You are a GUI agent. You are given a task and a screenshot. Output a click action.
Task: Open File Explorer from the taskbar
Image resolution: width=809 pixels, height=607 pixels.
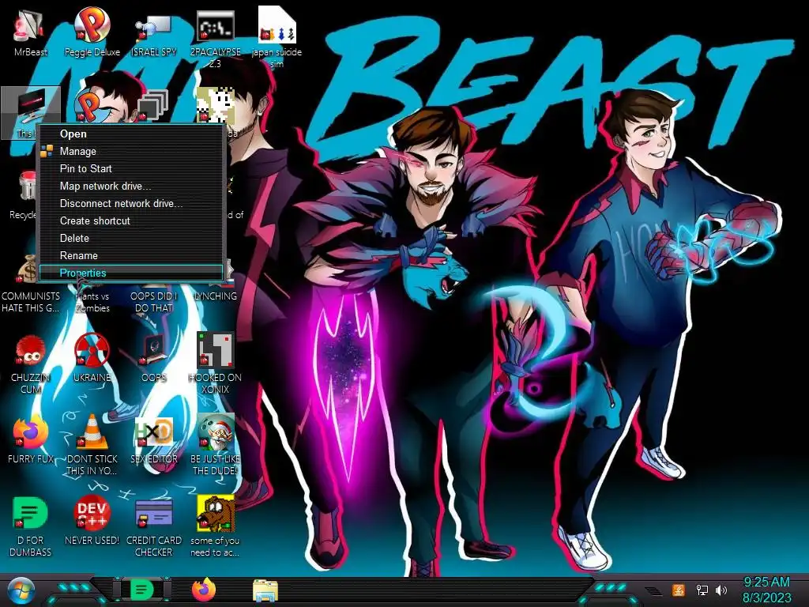tap(265, 590)
